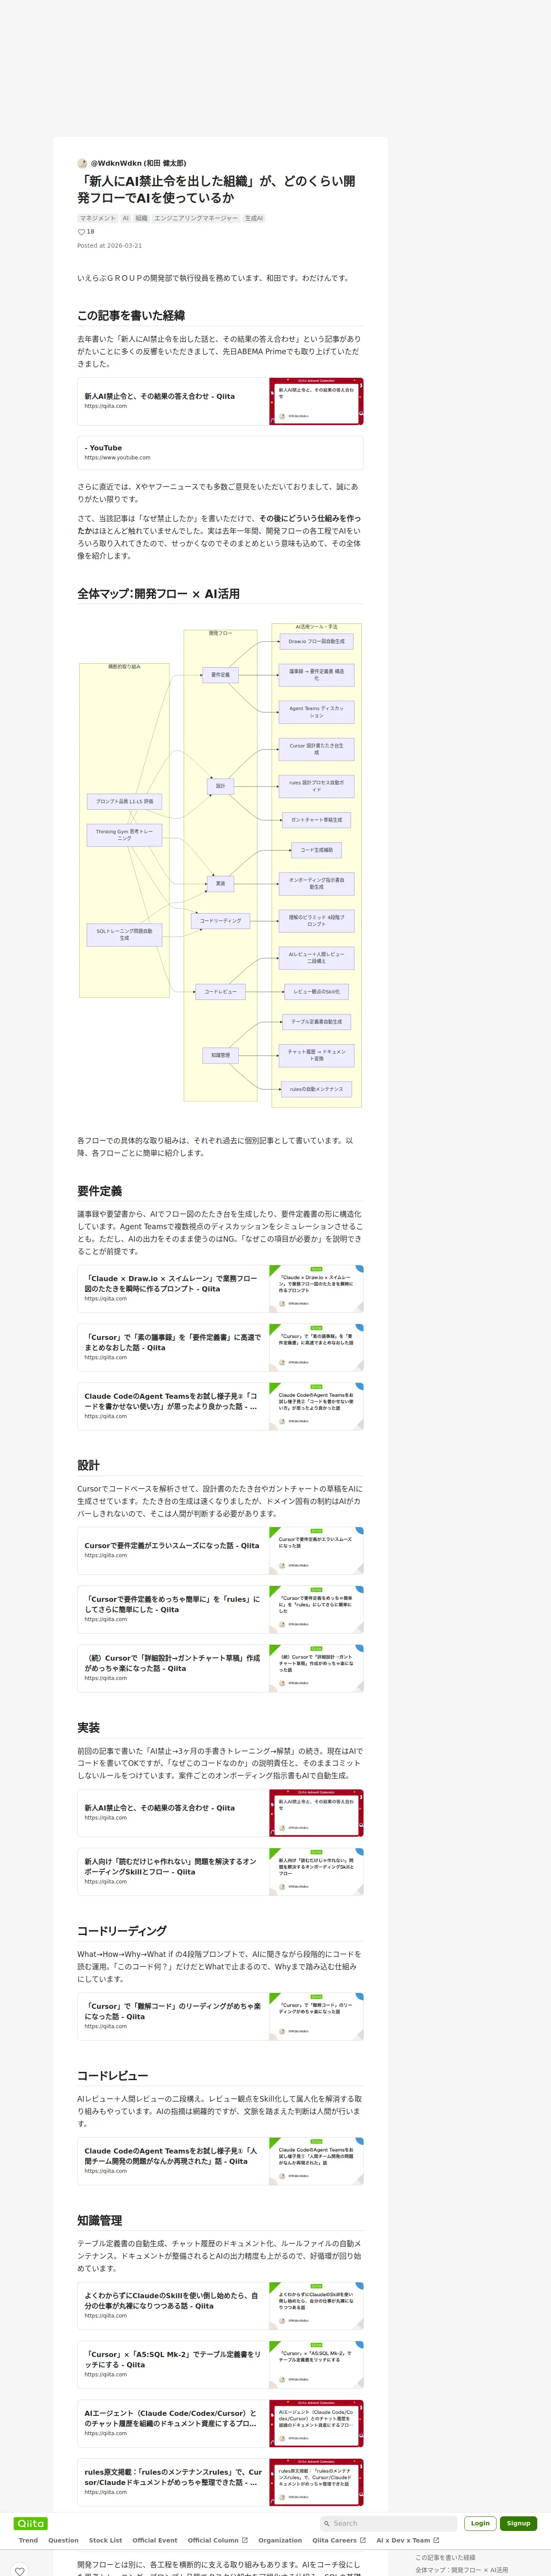Viewport: 551px width, 2576px height.
Task: Open the Cursorで難解コードのリーディング article card
Action: 220,2017
